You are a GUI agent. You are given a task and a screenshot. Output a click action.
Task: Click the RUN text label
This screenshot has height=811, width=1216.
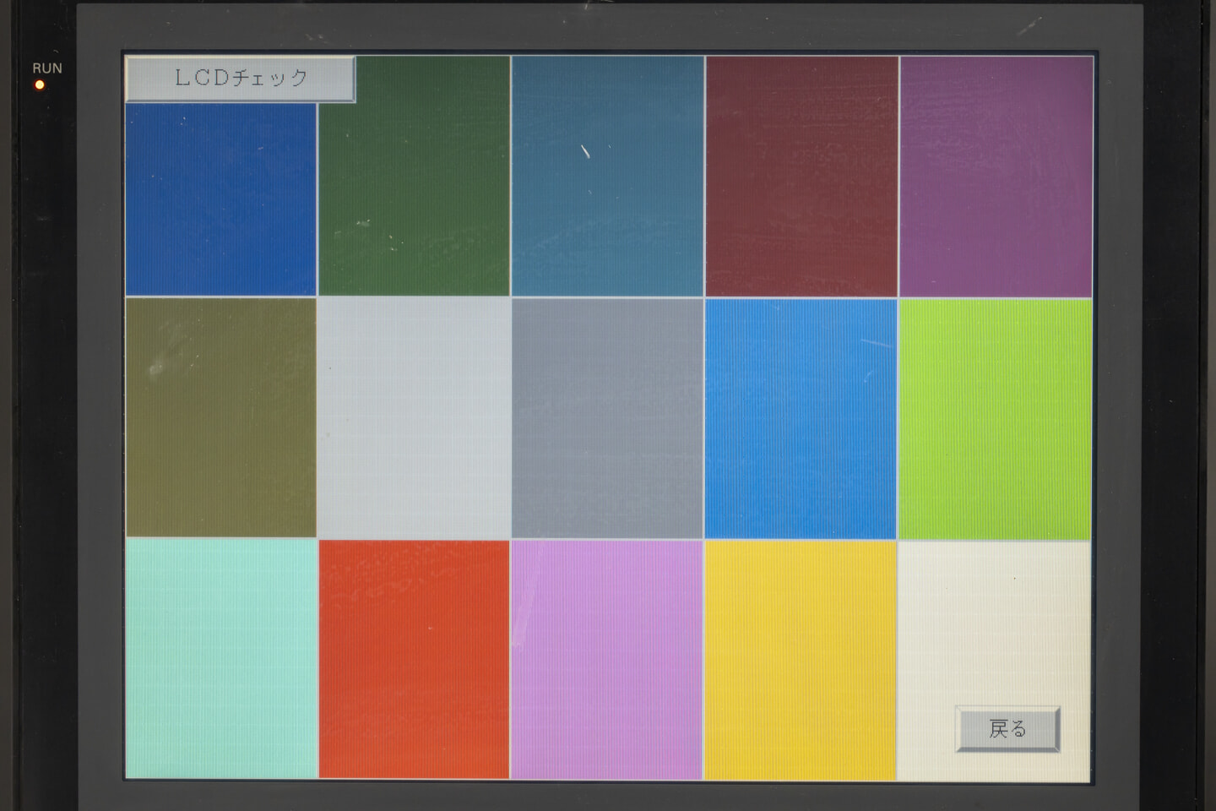47,68
